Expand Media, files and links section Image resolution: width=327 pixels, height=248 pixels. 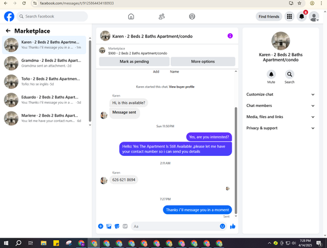point(281,117)
